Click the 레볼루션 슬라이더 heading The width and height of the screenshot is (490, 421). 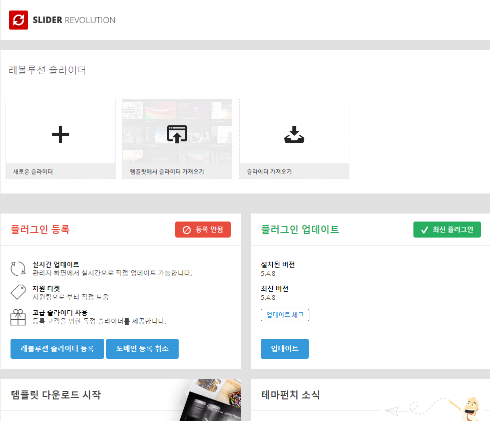click(47, 70)
